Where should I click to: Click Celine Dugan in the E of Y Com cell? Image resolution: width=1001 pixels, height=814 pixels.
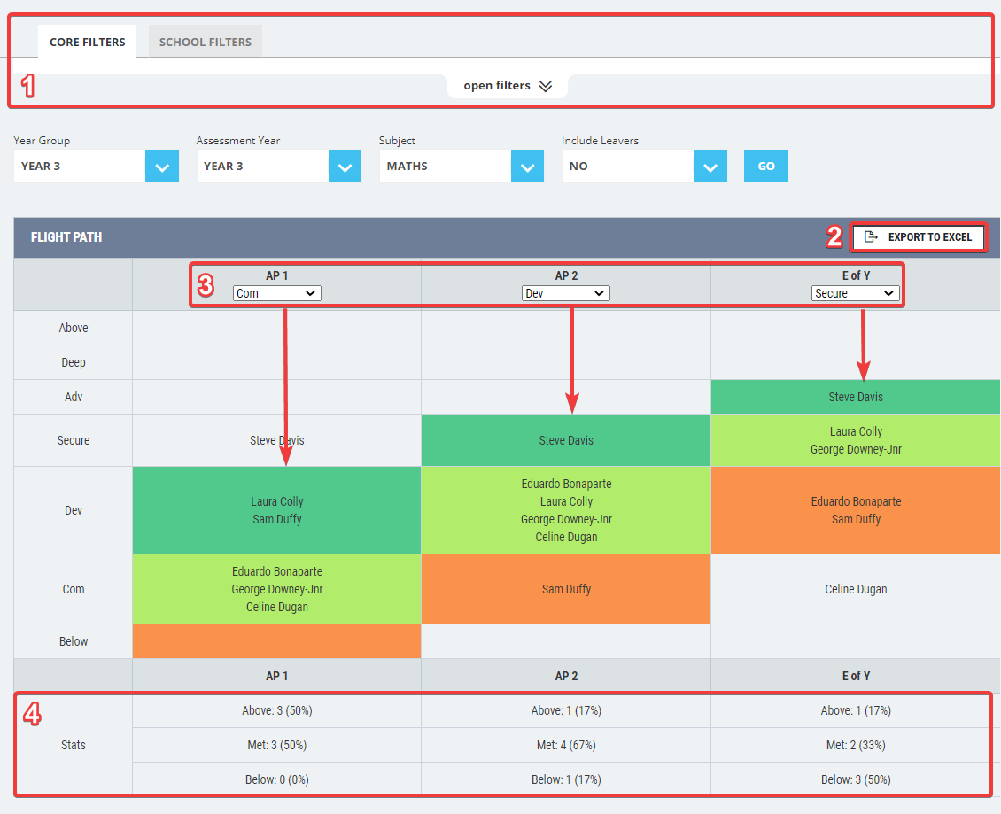pyautogui.click(x=856, y=589)
